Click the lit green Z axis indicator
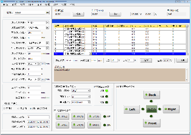The width and height of the screenshot is (191, 135). coord(107,91)
